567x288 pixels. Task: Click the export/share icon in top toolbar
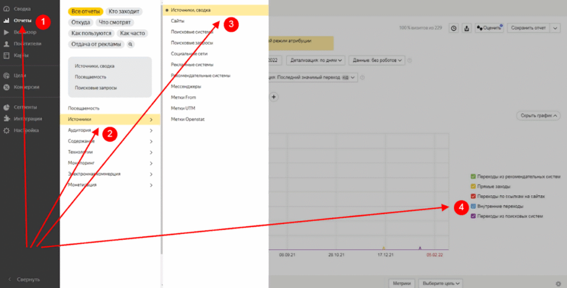click(466, 28)
